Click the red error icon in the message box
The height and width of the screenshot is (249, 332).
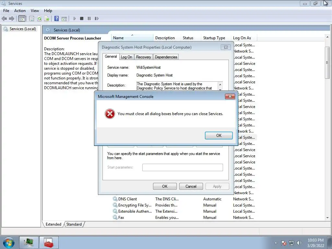110,114
